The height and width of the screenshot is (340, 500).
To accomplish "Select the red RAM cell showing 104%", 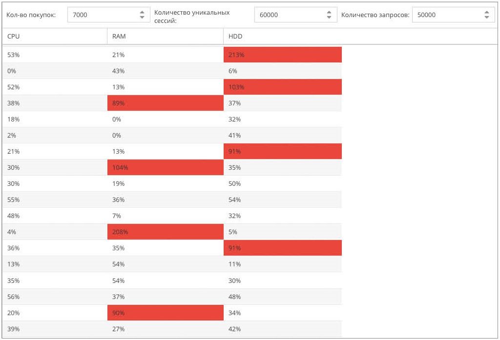I will pyautogui.click(x=165, y=167).
